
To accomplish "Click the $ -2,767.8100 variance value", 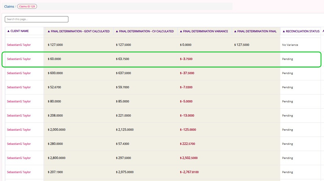I will pos(189,172).
